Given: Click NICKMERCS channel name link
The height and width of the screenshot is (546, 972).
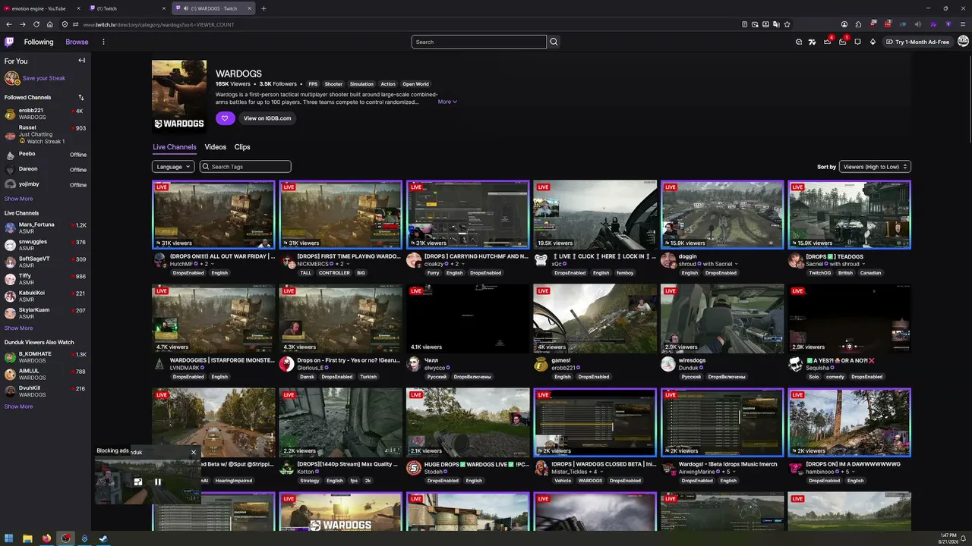Looking at the screenshot, I should coord(313,264).
